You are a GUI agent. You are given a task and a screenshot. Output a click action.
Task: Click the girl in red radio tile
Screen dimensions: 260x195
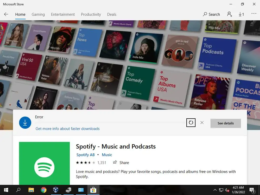pos(180,51)
